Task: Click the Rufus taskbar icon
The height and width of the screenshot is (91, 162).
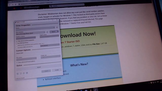Action: pos(96,90)
